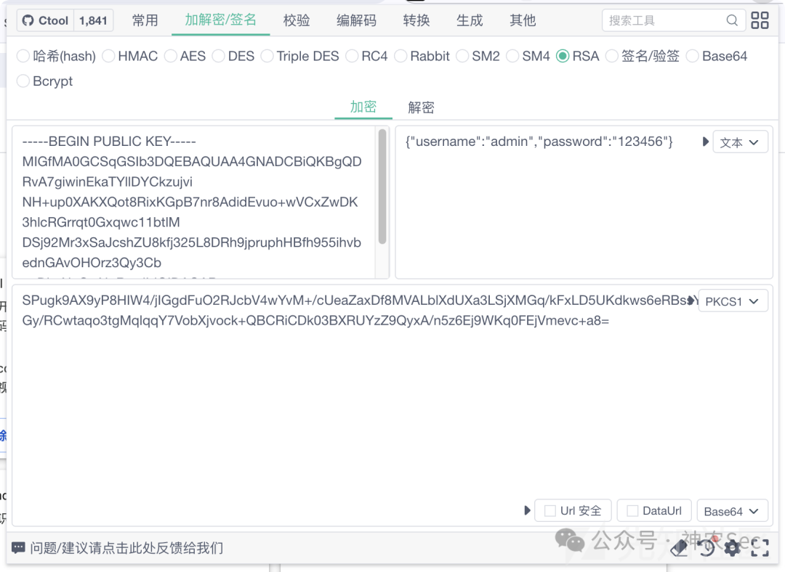Open the PKCS1 padding dropdown
Screen dimensions: 785x572
pyautogui.click(x=733, y=301)
